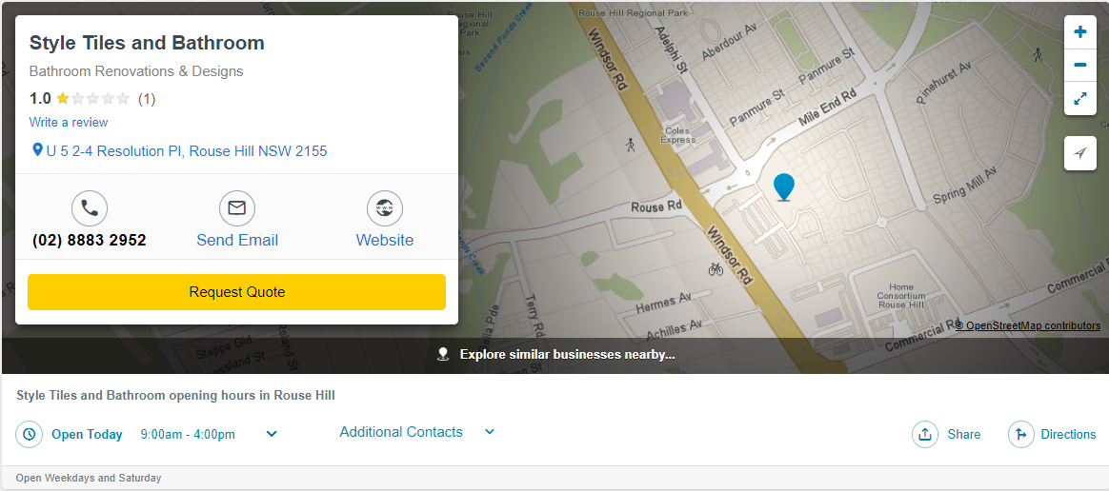Click the Request Quote button
1109x491 pixels.
click(x=237, y=292)
